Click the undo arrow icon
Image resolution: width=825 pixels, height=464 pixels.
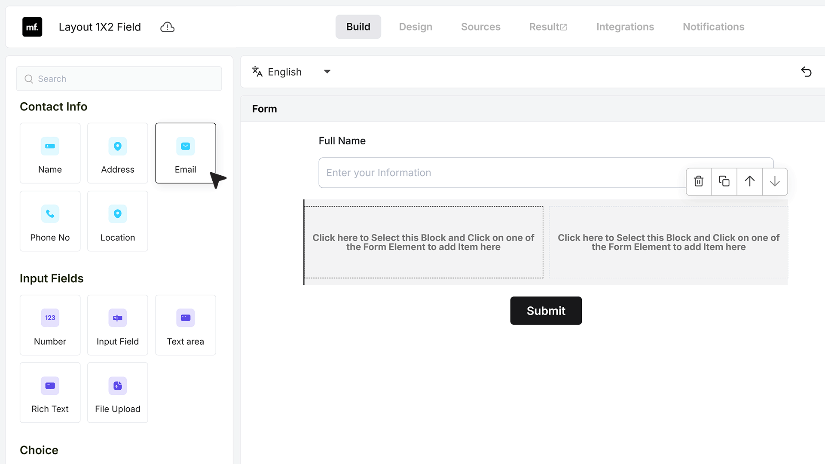point(806,72)
